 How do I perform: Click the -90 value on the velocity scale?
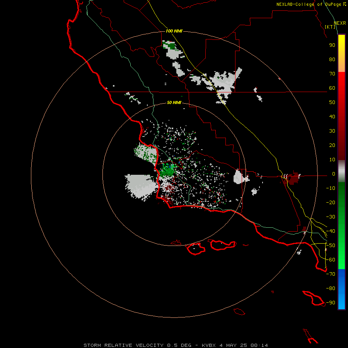click(x=331, y=303)
